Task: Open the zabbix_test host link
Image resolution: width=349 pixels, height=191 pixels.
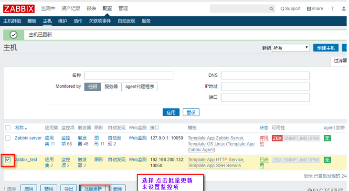Action: click(26, 159)
